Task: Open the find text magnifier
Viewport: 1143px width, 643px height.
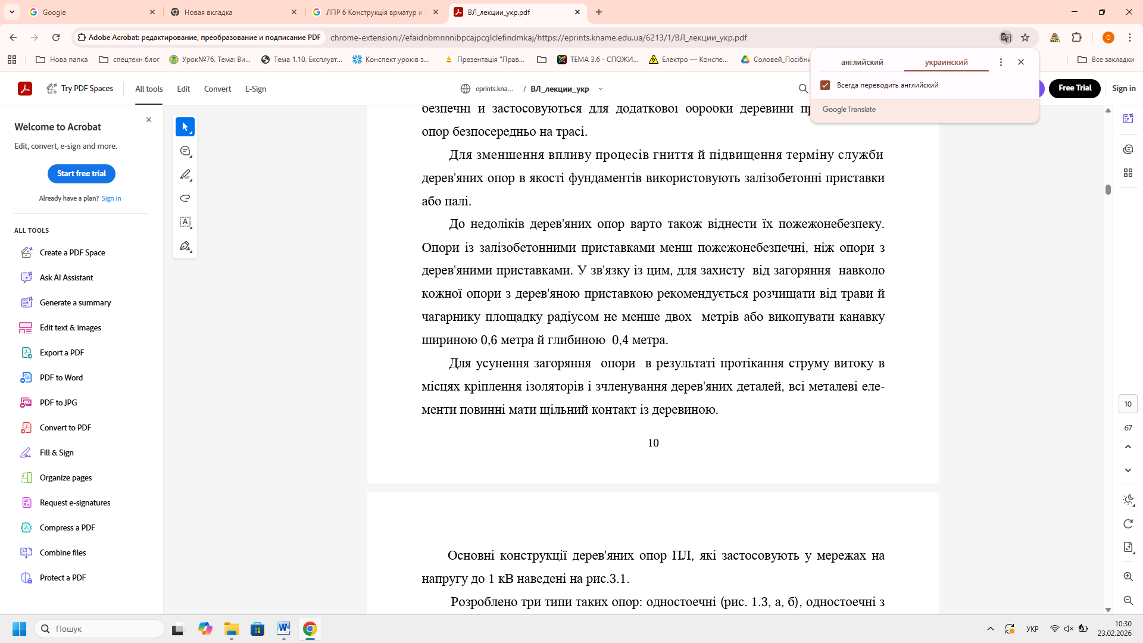Action: pyautogui.click(x=803, y=89)
